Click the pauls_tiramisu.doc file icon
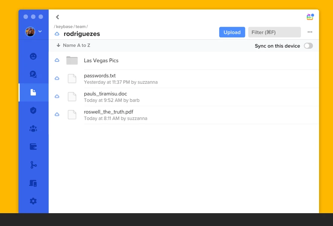This screenshot has height=226, width=333. pos(72,97)
